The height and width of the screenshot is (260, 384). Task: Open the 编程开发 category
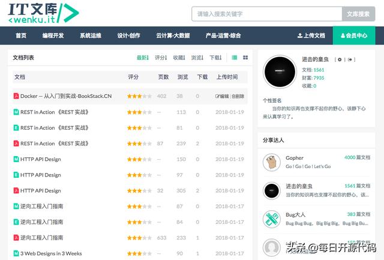[53, 35]
